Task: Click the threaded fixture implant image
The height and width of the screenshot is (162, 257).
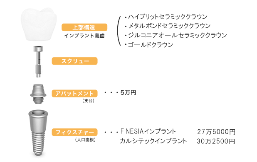Action: [38, 133]
